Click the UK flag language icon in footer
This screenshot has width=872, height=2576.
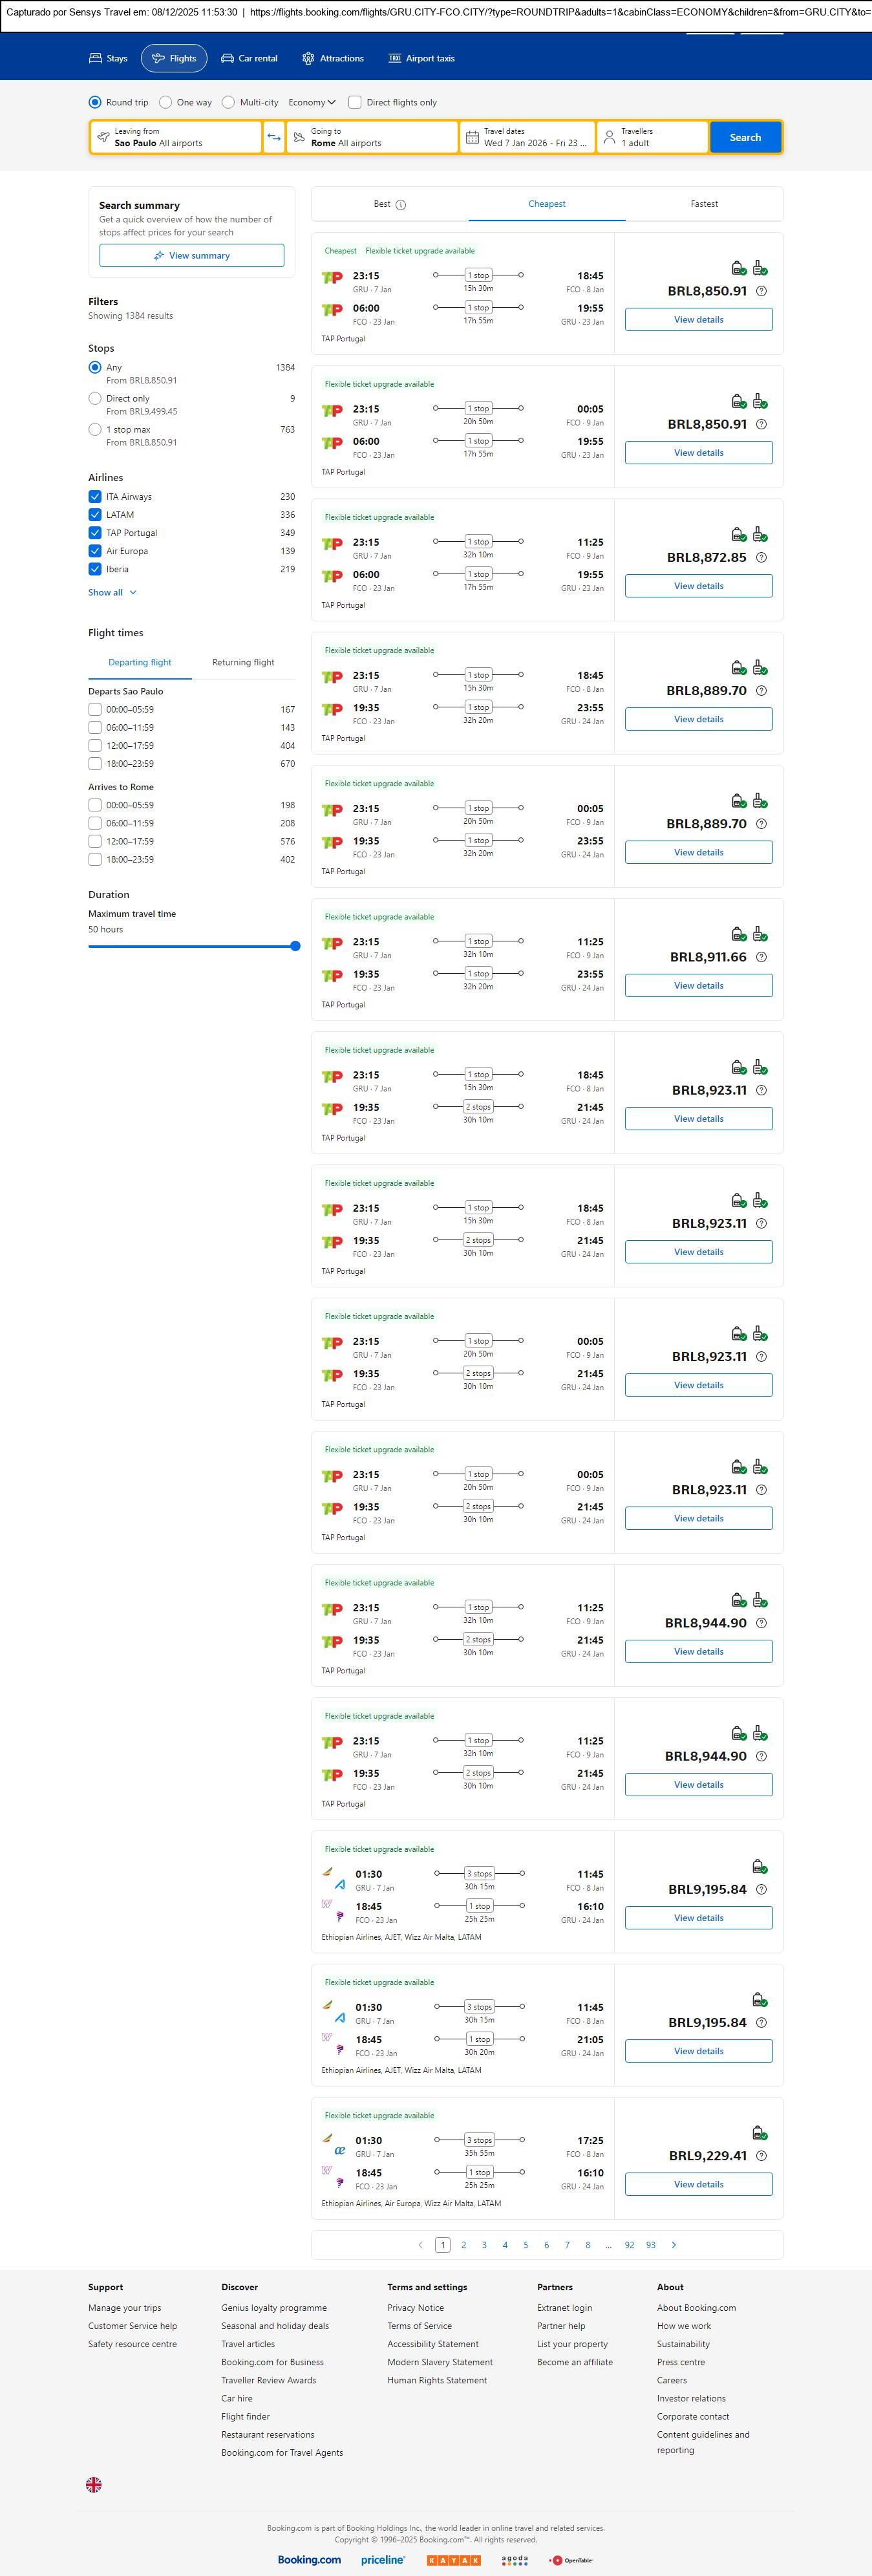pyautogui.click(x=94, y=2484)
